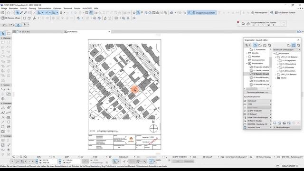The image size is (304, 171).
Task: Click the 'Zeichnung platzieren >>>' button
Action: coord(257,93)
